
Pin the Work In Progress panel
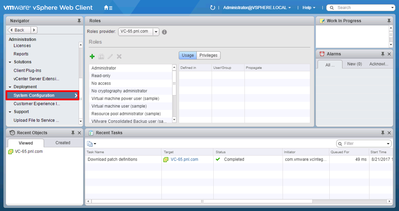[389, 21]
